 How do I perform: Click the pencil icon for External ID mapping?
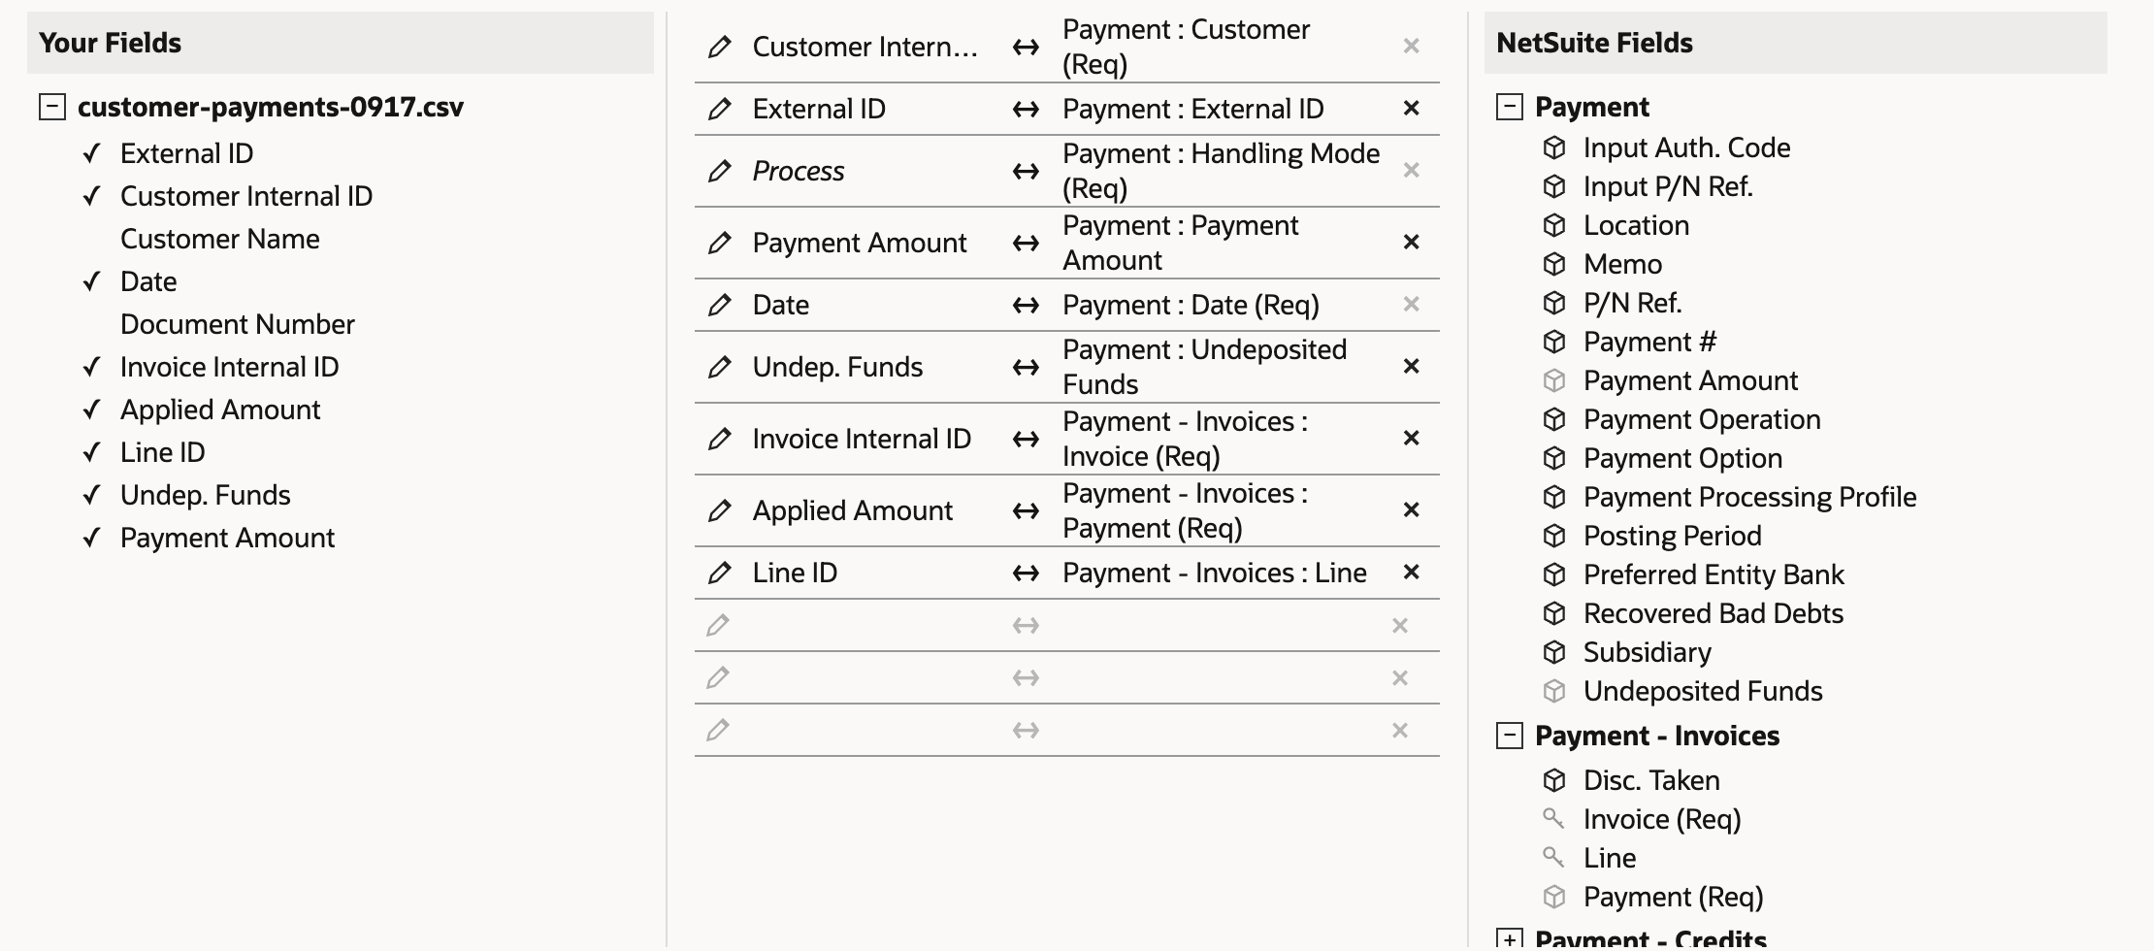coord(719,109)
